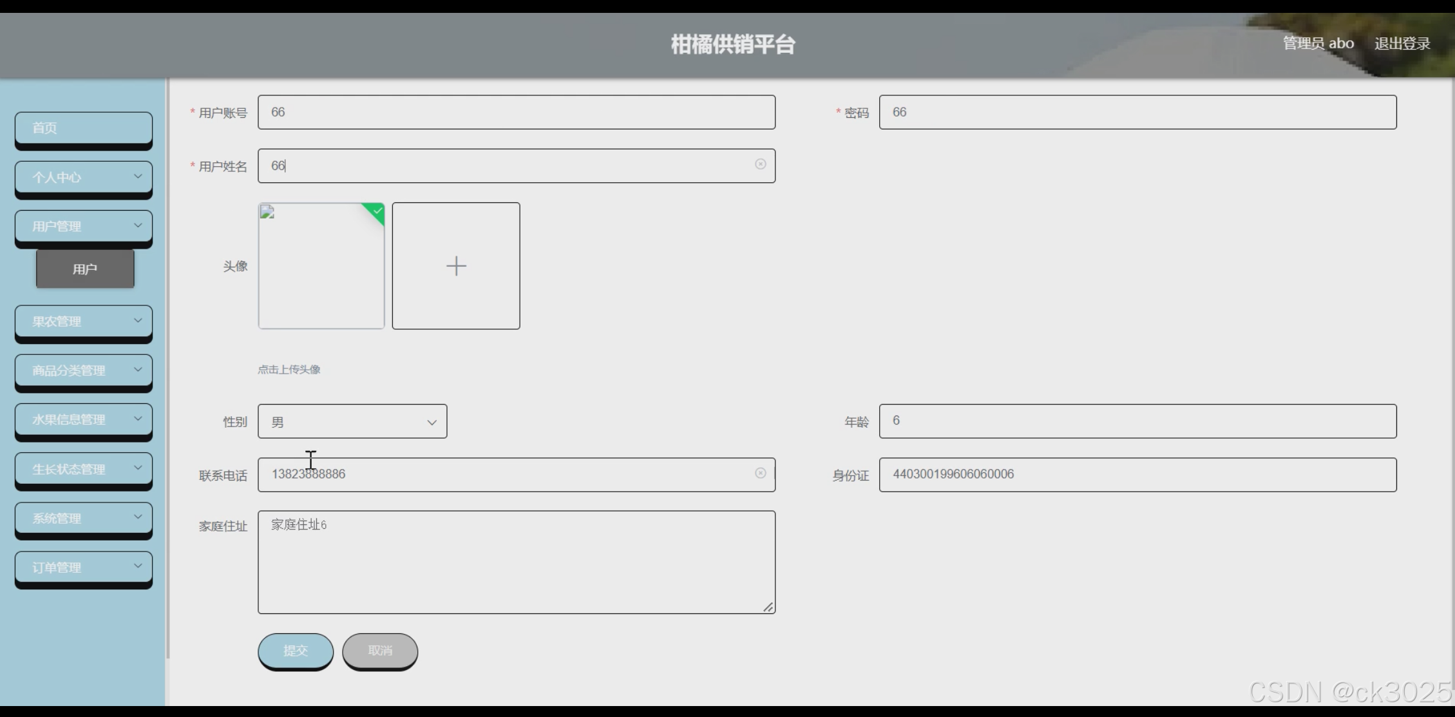Expand the 水果信息管理 menu

84,419
